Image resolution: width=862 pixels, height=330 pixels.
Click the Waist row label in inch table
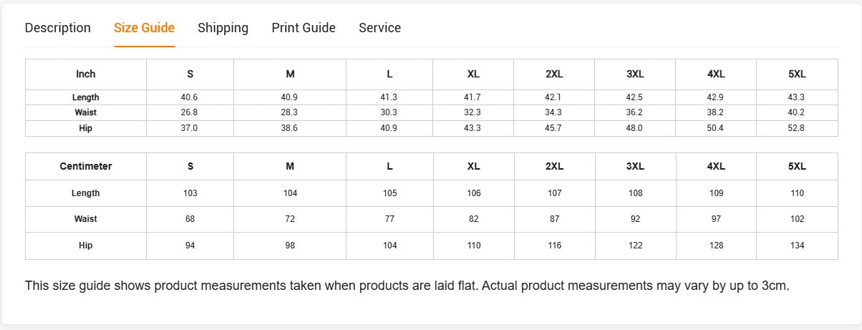86,112
